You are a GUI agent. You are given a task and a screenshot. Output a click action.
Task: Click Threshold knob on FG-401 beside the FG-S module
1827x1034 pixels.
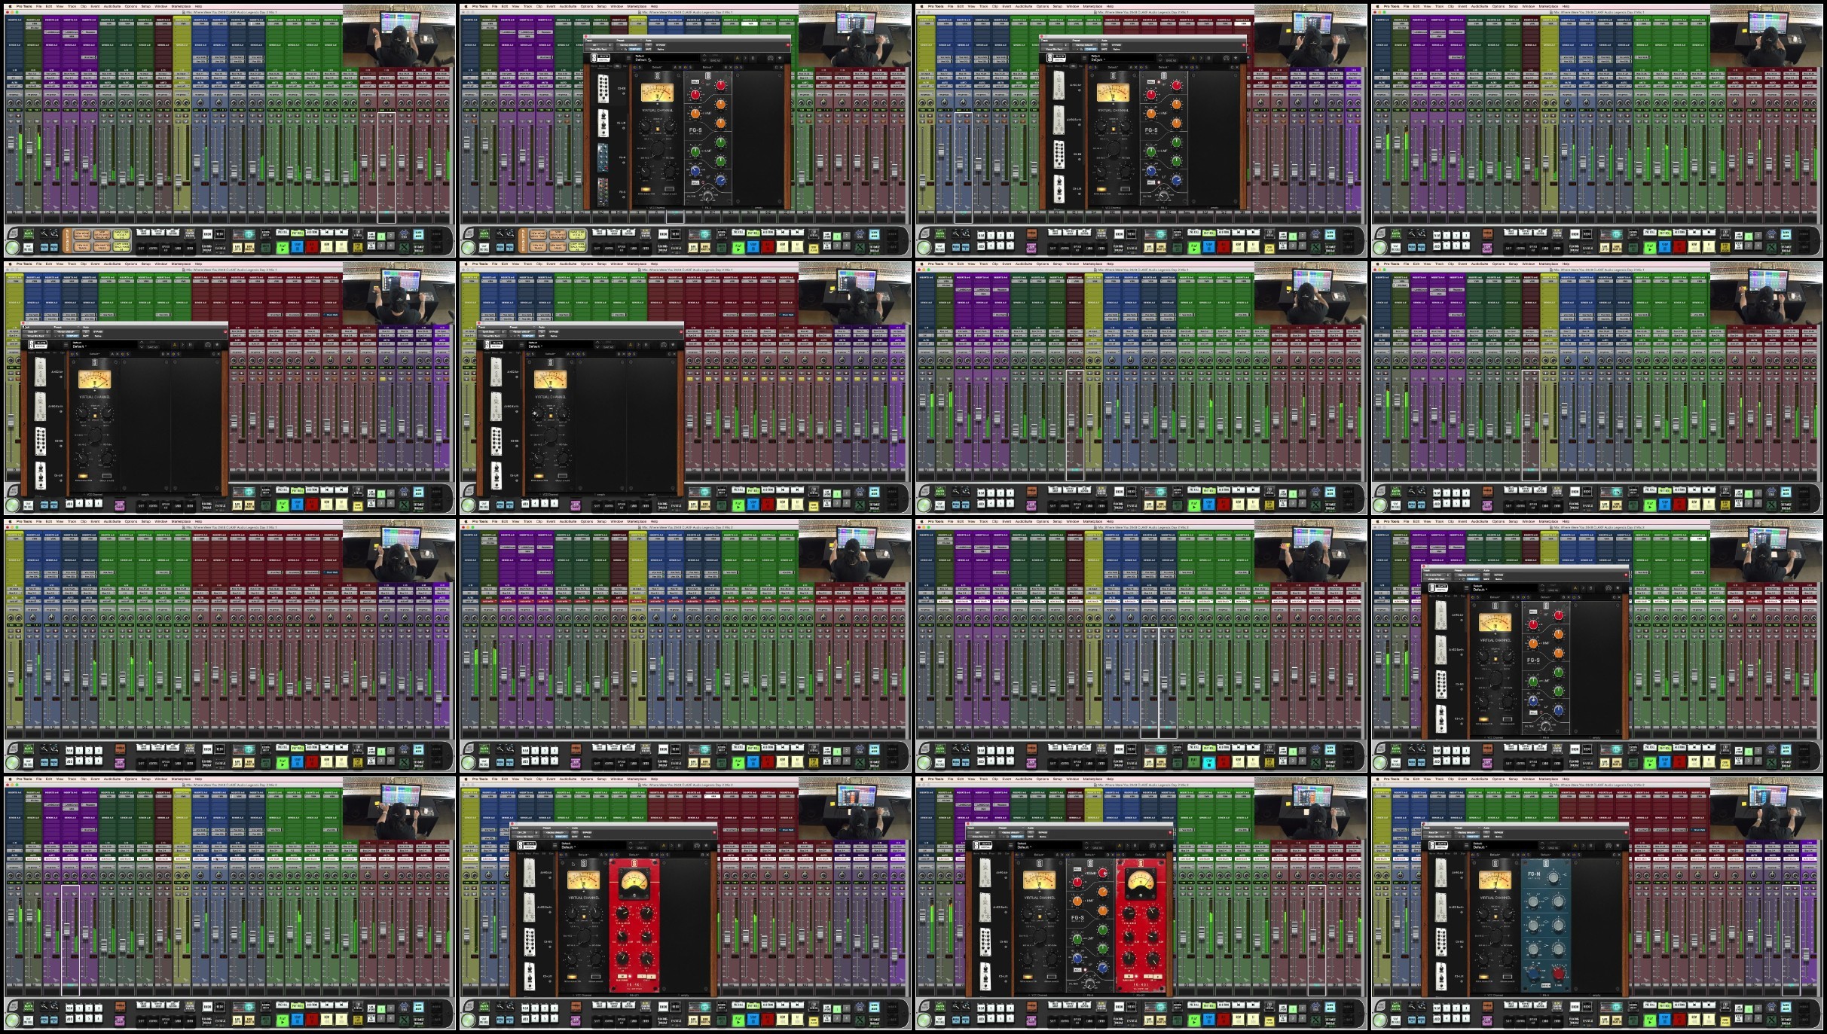click(1129, 914)
